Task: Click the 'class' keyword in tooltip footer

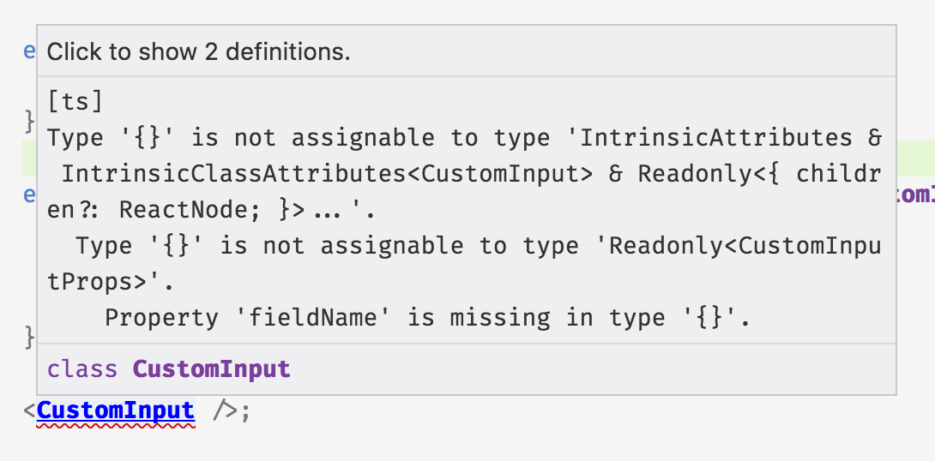Action: pos(82,369)
